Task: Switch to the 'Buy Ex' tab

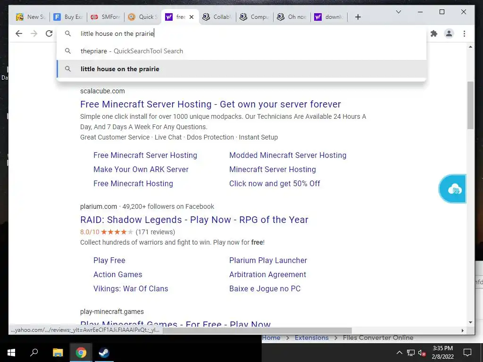Action: coord(68,17)
